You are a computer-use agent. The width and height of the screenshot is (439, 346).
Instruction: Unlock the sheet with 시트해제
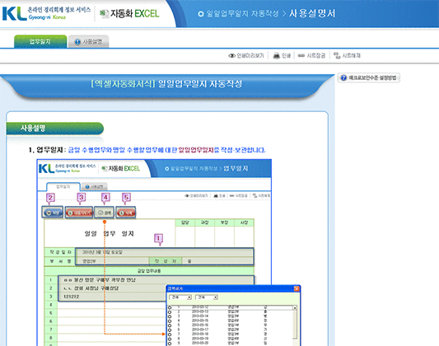coord(347,55)
